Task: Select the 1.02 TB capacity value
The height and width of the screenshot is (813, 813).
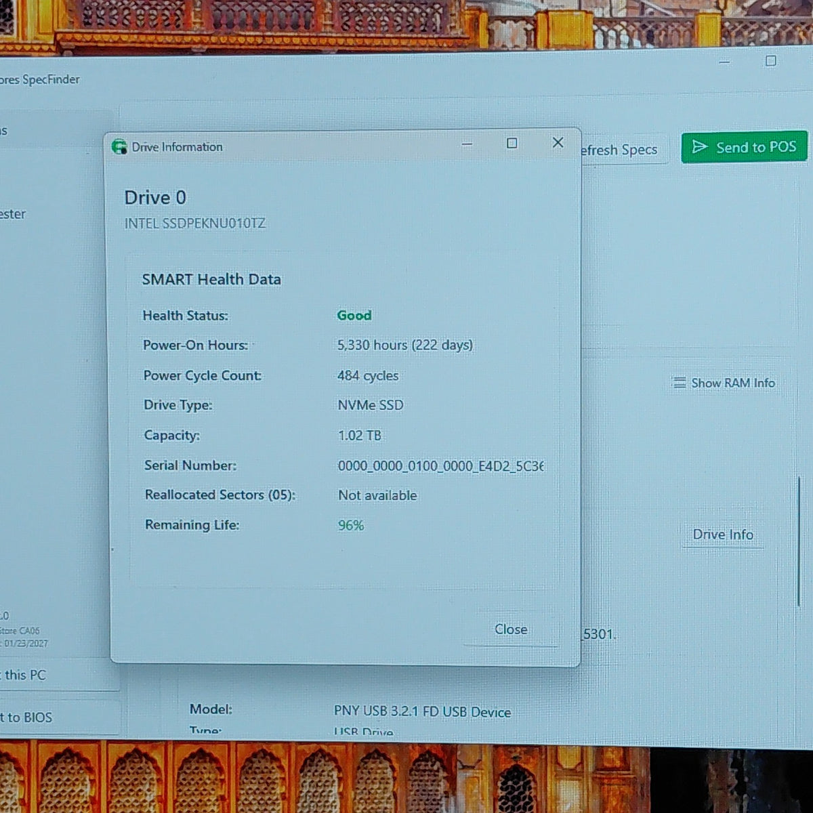Action: (x=360, y=435)
